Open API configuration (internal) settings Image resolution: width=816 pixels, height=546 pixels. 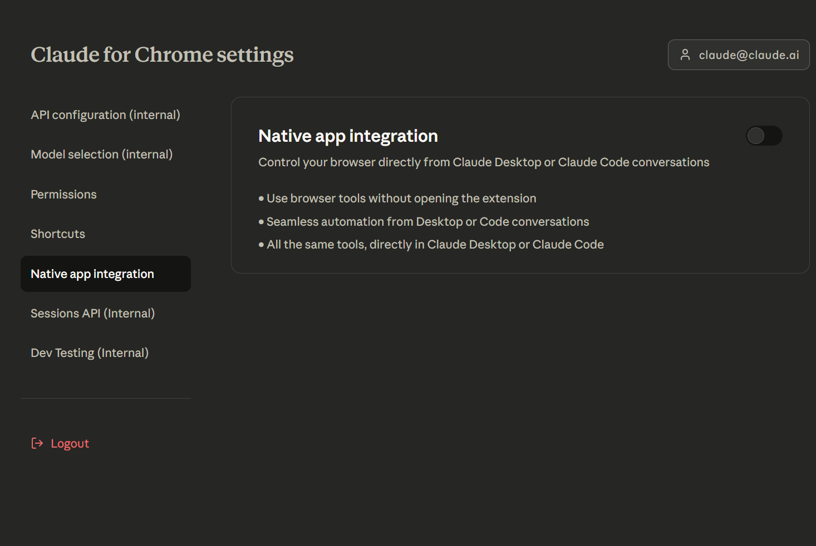pyautogui.click(x=105, y=115)
